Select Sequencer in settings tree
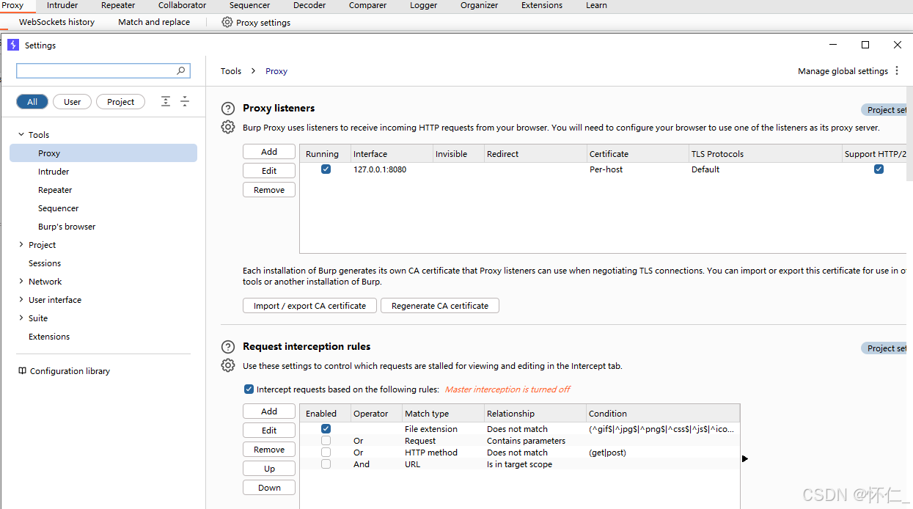Viewport: 913px width, 509px height. 58,208
